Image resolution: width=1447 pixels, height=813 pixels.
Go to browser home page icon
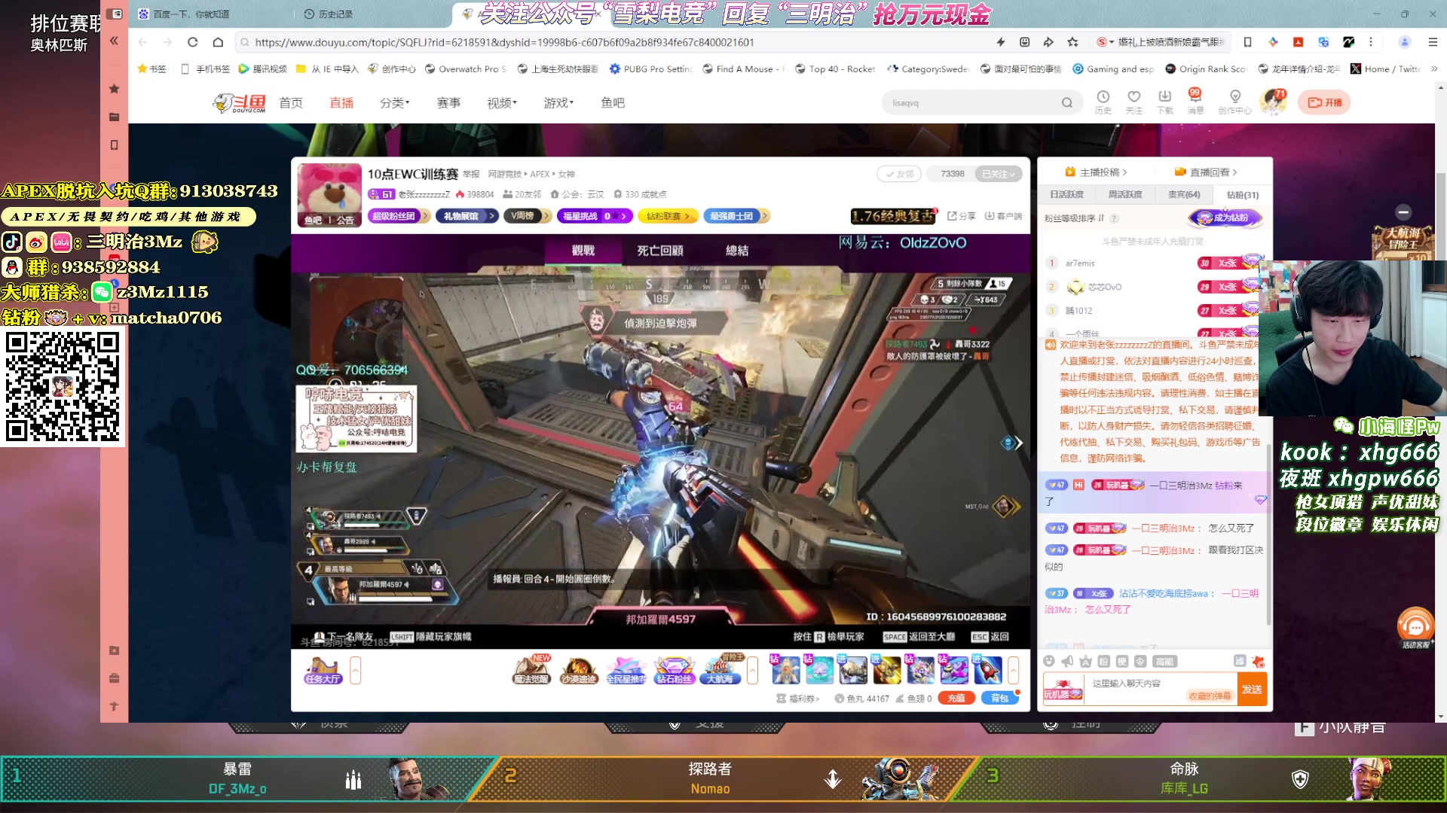[x=218, y=42]
